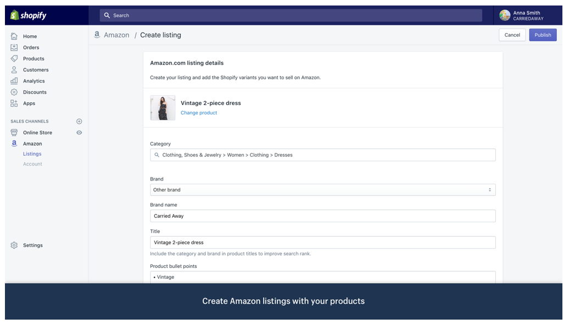Click the Change product link
569x324 pixels.
pyautogui.click(x=199, y=113)
